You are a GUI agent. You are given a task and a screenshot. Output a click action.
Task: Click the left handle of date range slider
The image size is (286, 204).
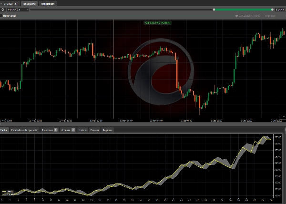[214, 9]
